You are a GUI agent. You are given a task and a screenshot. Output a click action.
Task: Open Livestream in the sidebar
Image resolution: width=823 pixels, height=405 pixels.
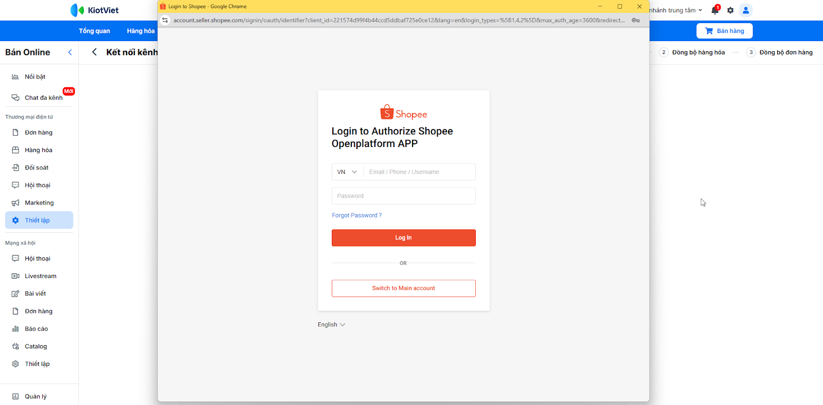click(x=39, y=276)
